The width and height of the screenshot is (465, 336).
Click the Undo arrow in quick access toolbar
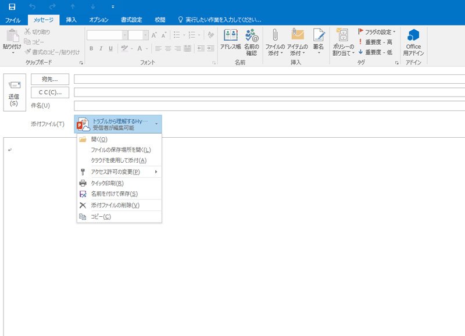tap(33, 6)
